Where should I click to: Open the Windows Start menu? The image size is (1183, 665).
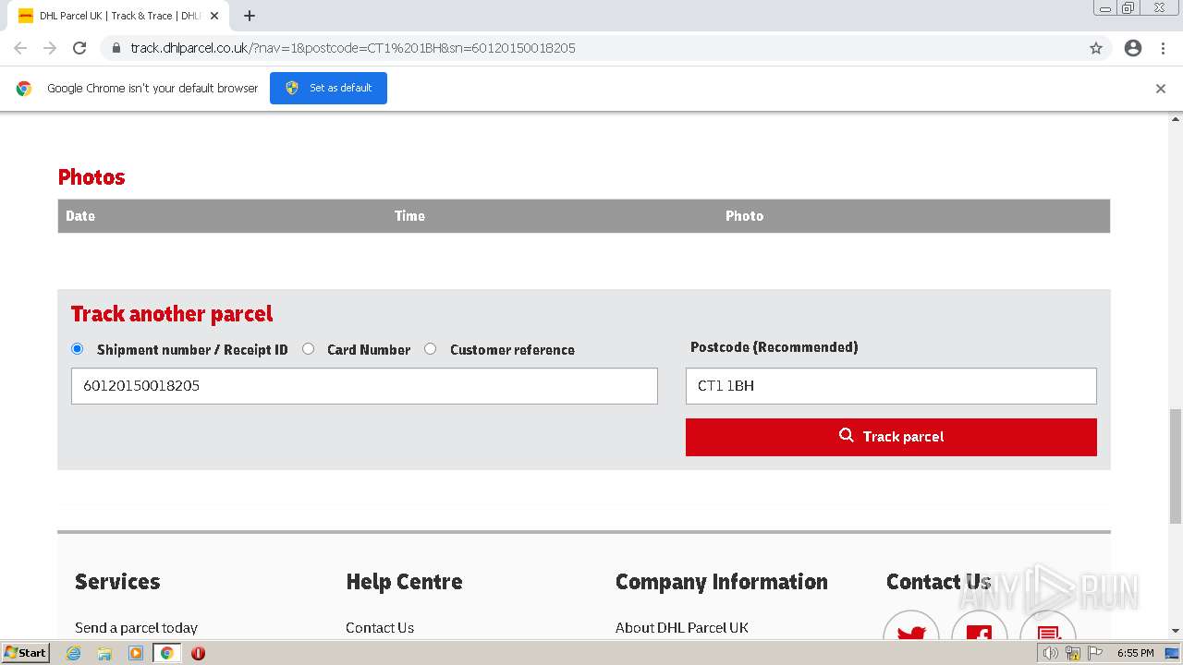pyautogui.click(x=25, y=653)
